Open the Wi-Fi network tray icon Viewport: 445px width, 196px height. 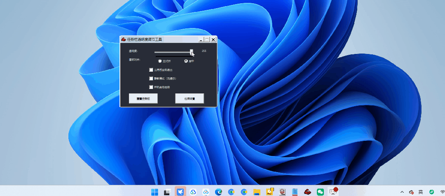point(442,192)
